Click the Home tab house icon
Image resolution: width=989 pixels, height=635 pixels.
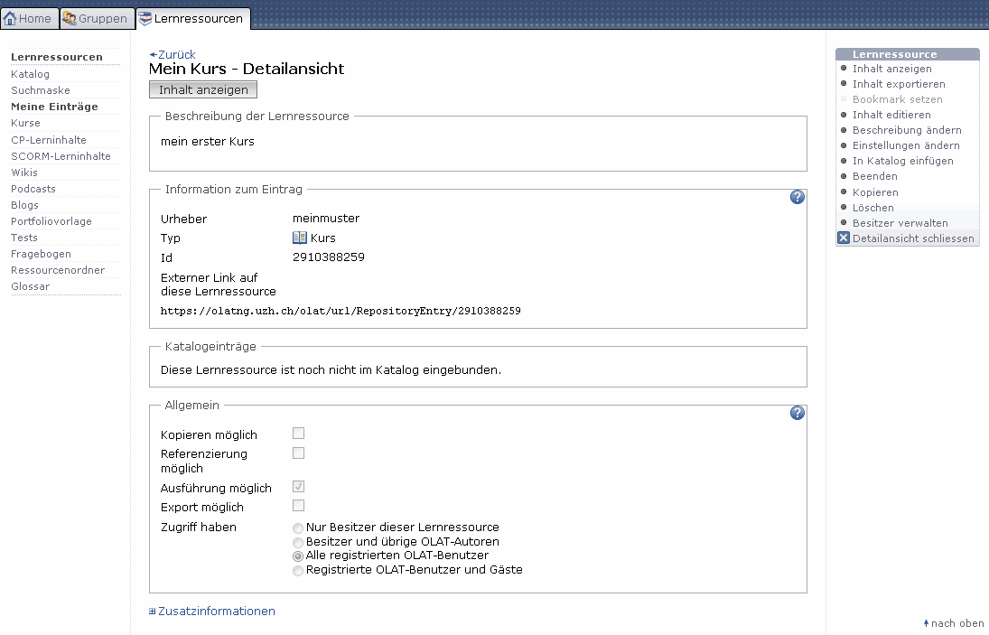(x=10, y=18)
